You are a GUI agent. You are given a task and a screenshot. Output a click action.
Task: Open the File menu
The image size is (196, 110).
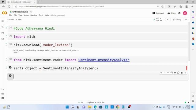coord(10,15)
